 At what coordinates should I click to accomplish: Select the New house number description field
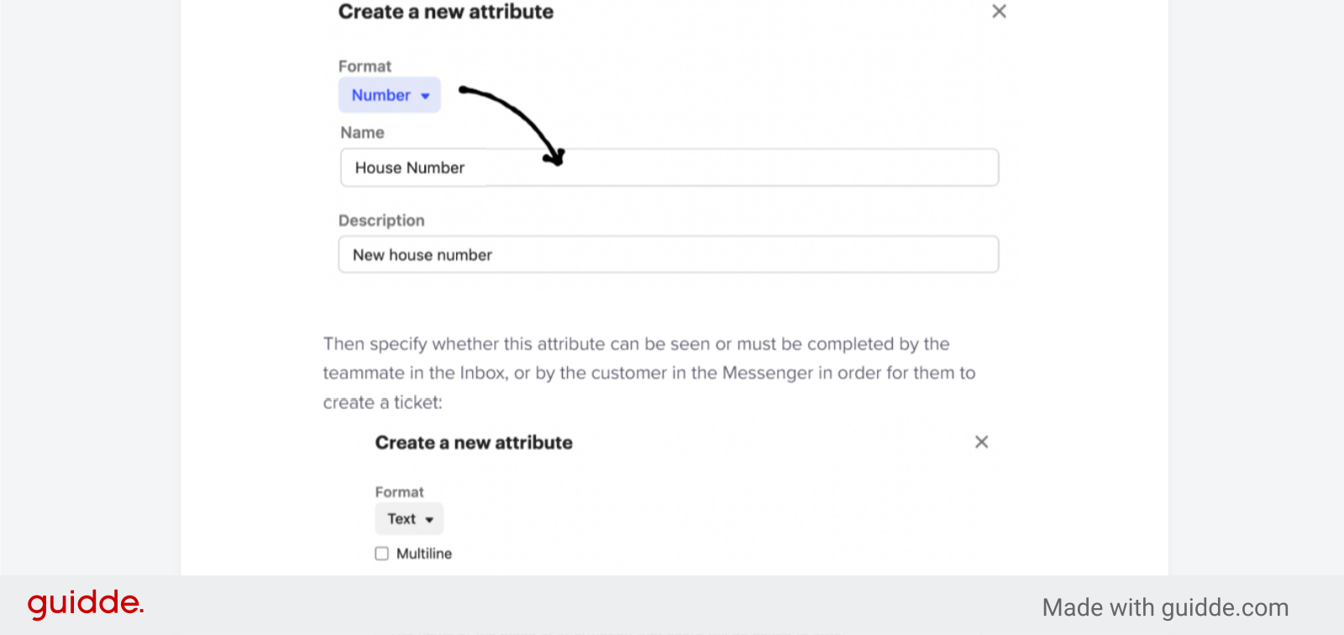(668, 255)
